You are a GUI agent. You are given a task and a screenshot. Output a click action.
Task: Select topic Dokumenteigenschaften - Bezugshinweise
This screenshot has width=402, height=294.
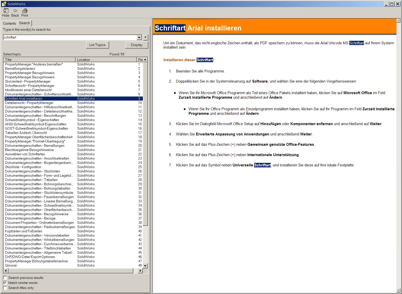pos(73,214)
